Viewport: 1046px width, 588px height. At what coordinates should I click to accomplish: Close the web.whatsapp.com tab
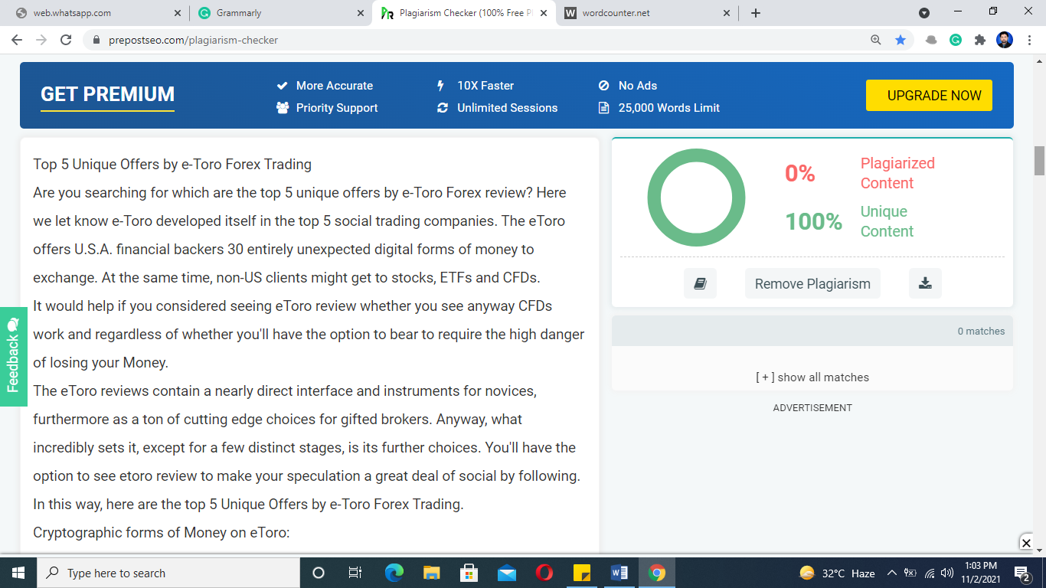(x=178, y=13)
